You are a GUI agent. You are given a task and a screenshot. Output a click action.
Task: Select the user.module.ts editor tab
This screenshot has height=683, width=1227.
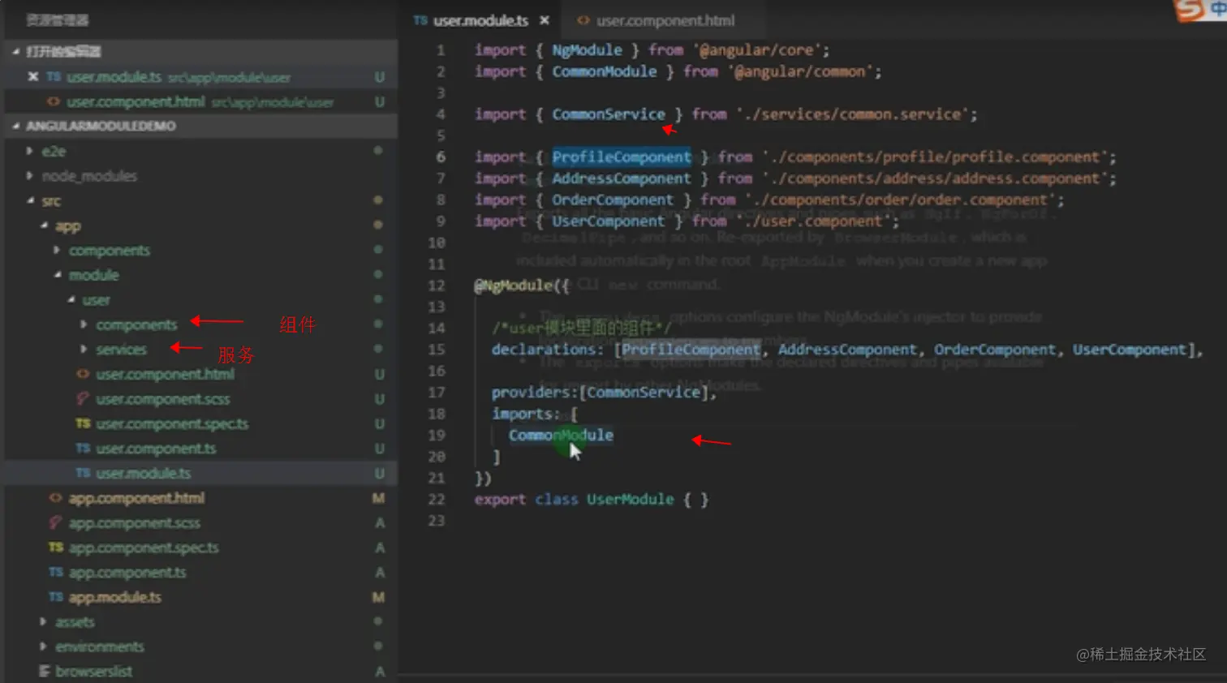480,20
